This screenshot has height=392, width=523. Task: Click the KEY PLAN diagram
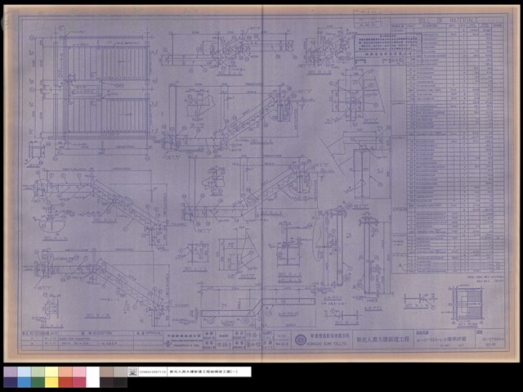(x=467, y=304)
